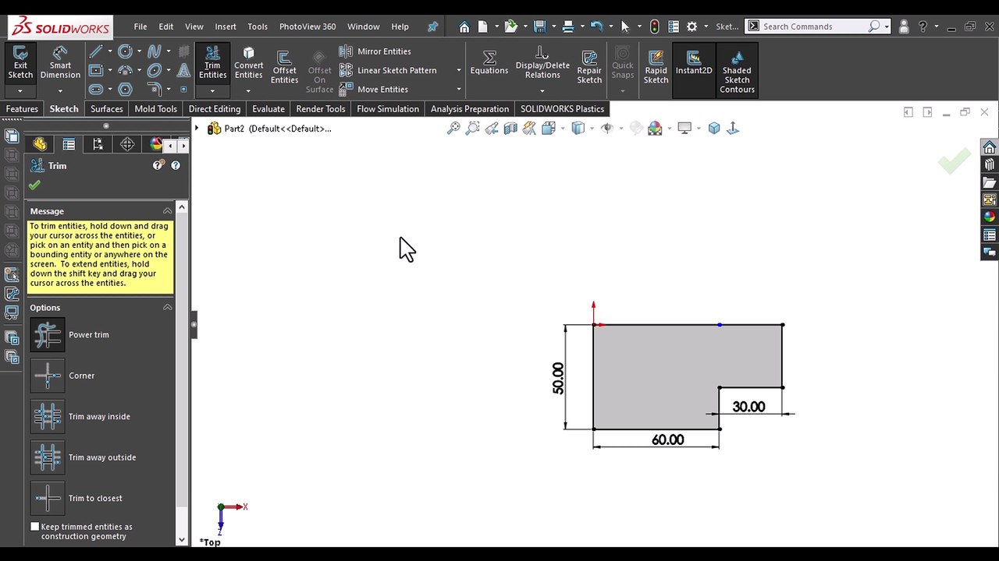The image size is (999, 561).
Task: Open Convert Entities dropdown arrow
Action: pos(248,91)
